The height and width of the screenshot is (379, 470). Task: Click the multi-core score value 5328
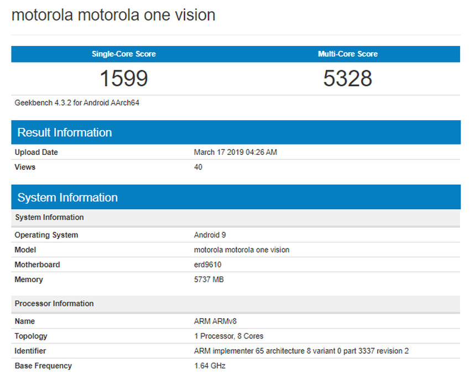(348, 79)
